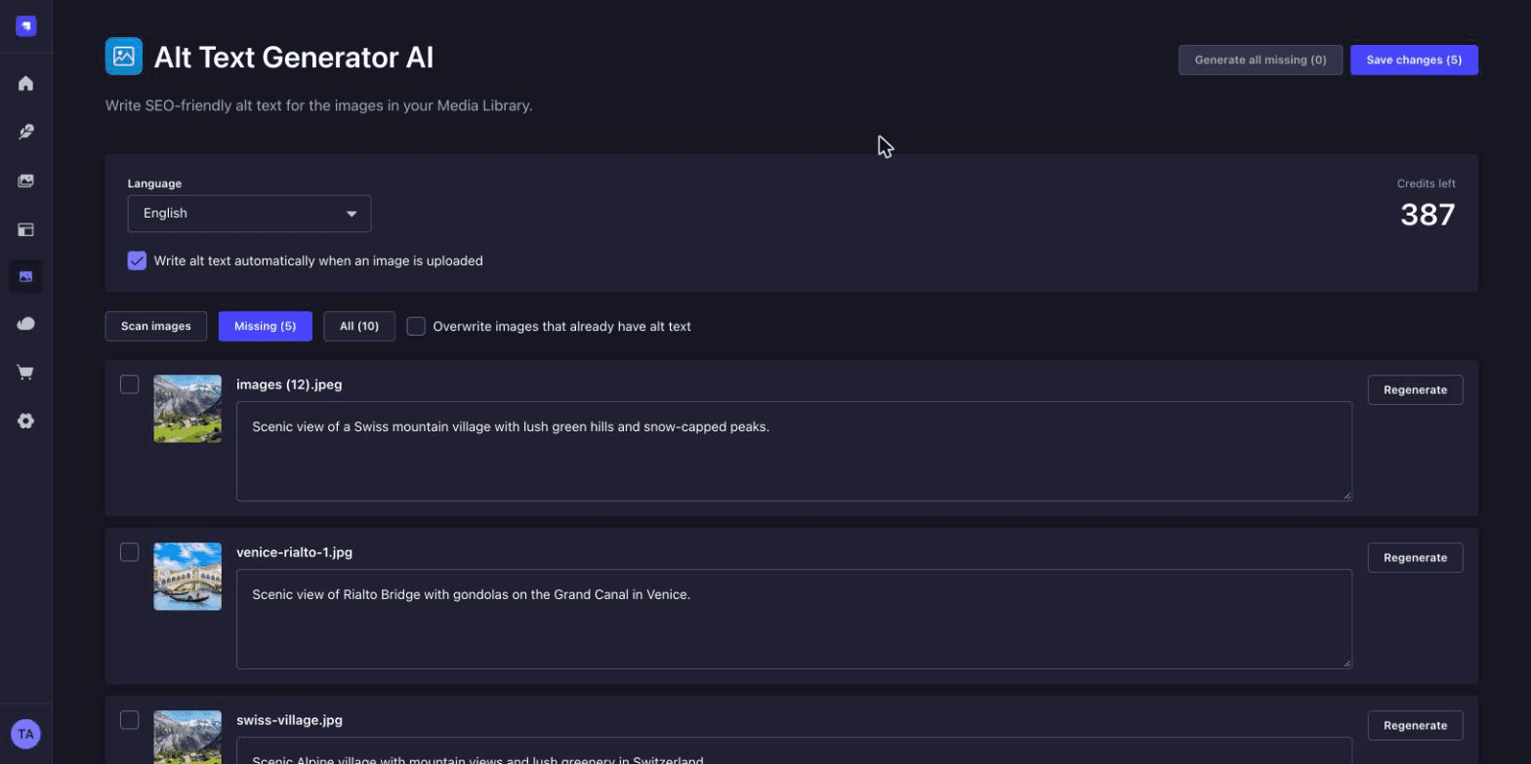Tick the checkbox for swiss-village.jpg

point(129,720)
